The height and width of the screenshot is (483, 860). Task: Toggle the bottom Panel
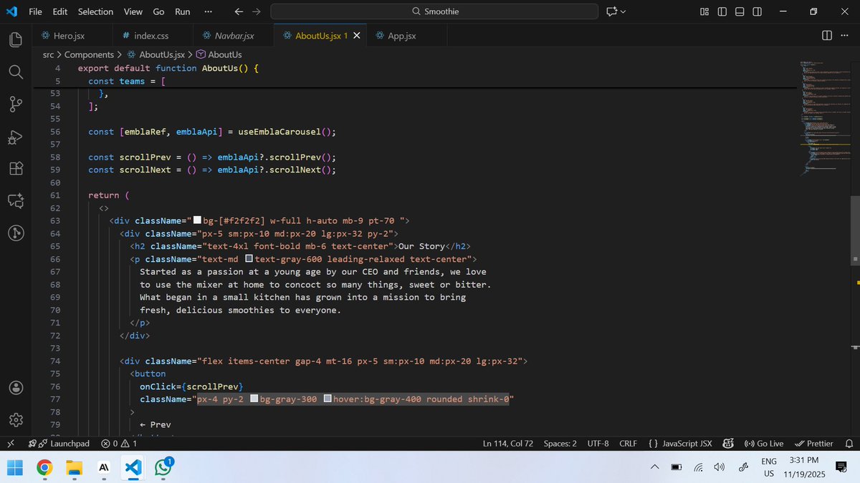pyautogui.click(x=740, y=11)
